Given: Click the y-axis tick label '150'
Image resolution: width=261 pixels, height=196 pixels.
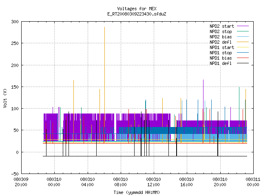Looking at the screenshot, I should (15, 87).
